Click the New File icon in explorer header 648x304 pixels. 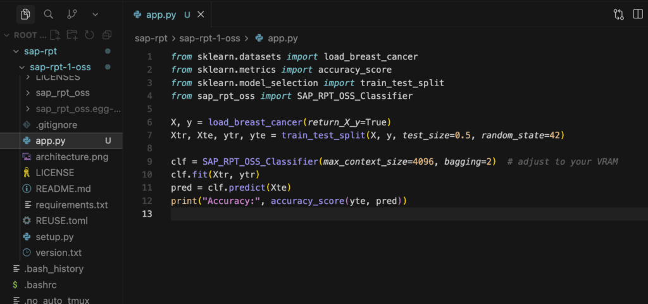tap(56, 35)
